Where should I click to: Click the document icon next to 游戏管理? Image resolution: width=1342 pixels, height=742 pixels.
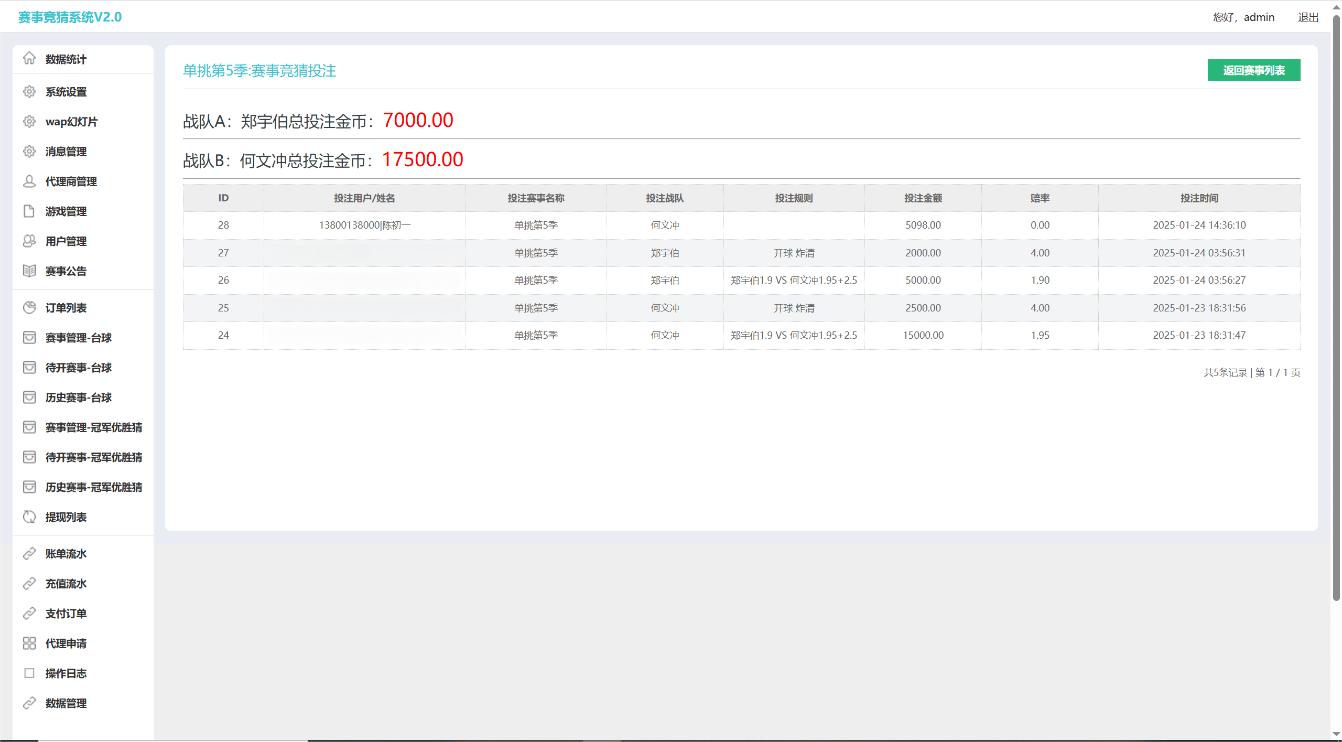[x=29, y=211]
